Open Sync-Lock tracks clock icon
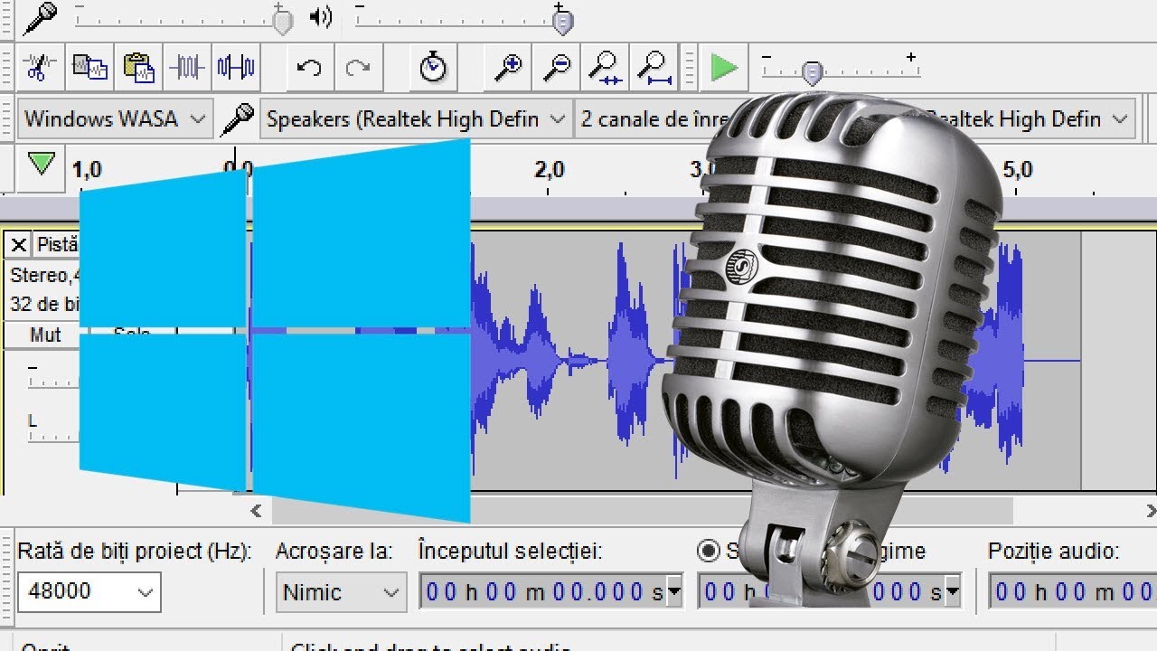Viewport: 1157px width, 651px height. (x=434, y=68)
